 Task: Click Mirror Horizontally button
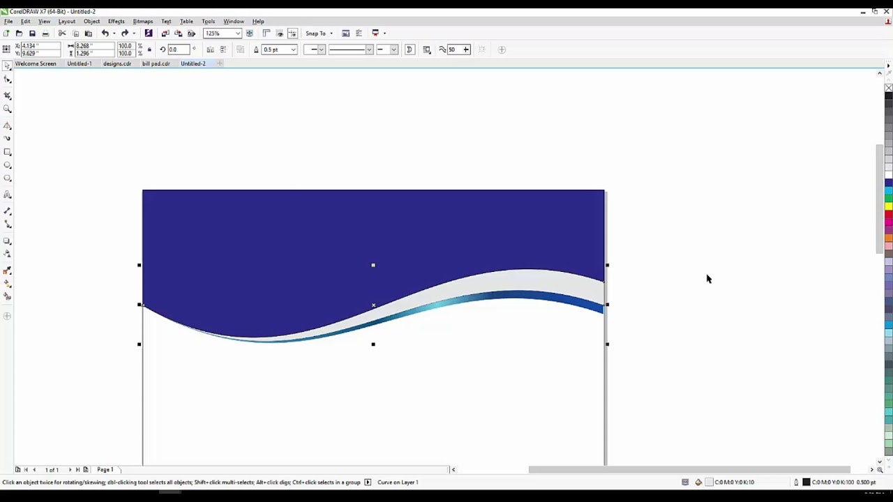[210, 50]
